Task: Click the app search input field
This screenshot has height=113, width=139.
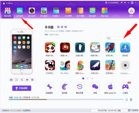Action: pos(118,38)
